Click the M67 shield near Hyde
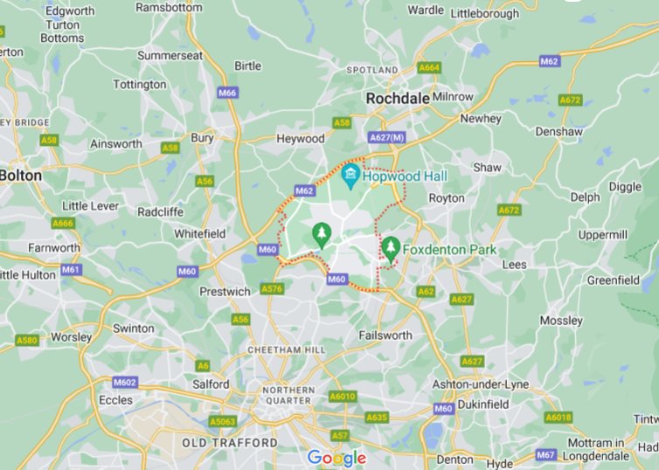The width and height of the screenshot is (659, 470). (x=545, y=454)
